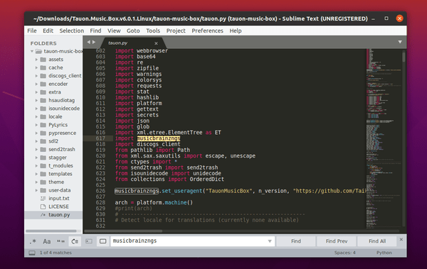Expand the discogs_client folder
The image size is (427, 269).
(x=36, y=76)
